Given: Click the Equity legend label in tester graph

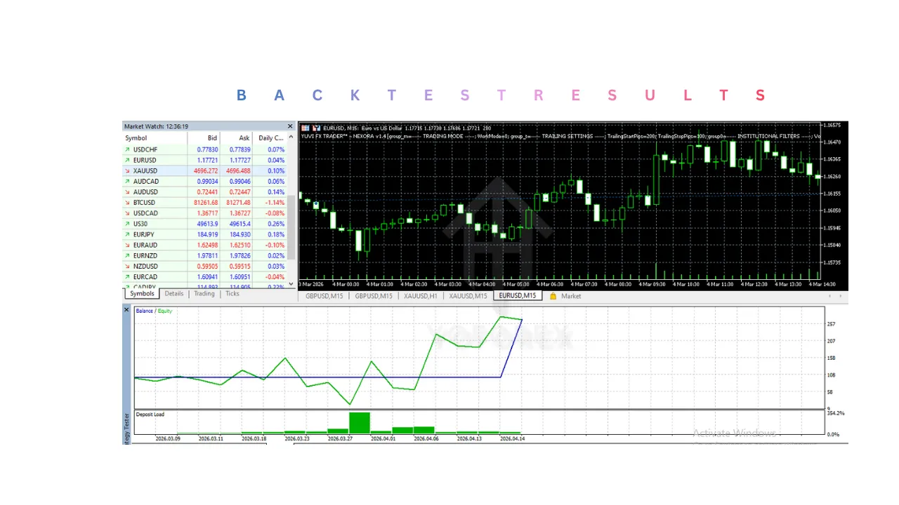Looking at the screenshot, I should (164, 311).
